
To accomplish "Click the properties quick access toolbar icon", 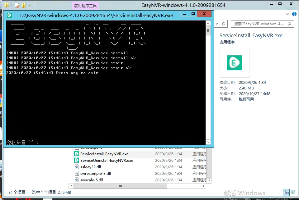I will tap(17, 5).
